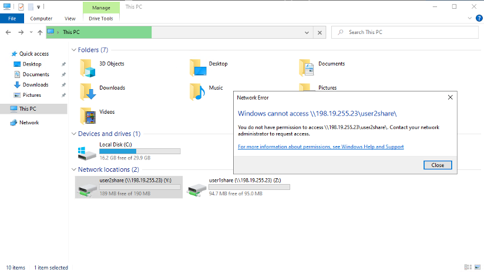
Task: Select the Documents folder icon in Folders
Action: tap(307, 68)
